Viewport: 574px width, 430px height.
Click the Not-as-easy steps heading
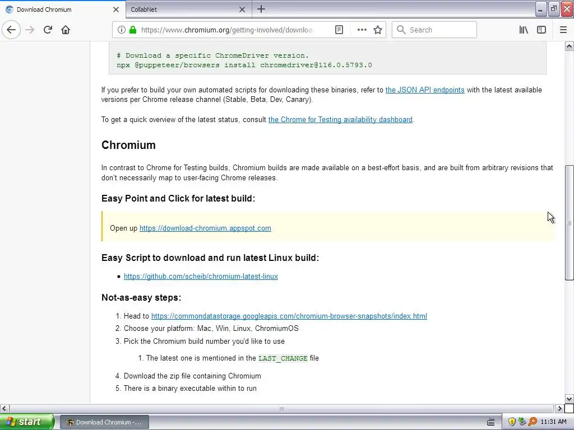click(x=141, y=298)
